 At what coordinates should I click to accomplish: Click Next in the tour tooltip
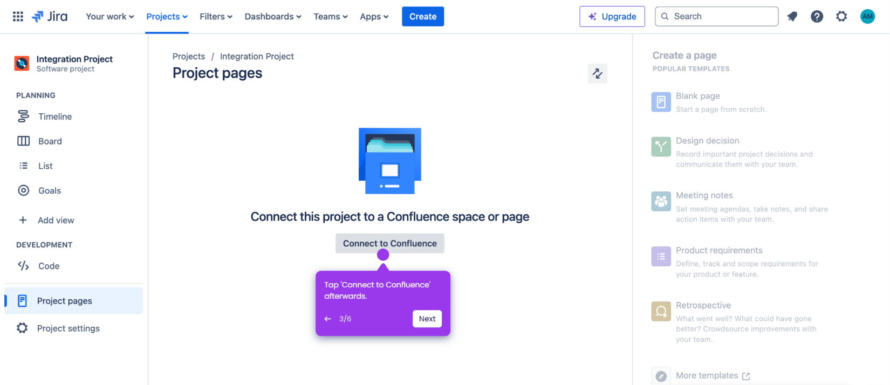point(427,319)
